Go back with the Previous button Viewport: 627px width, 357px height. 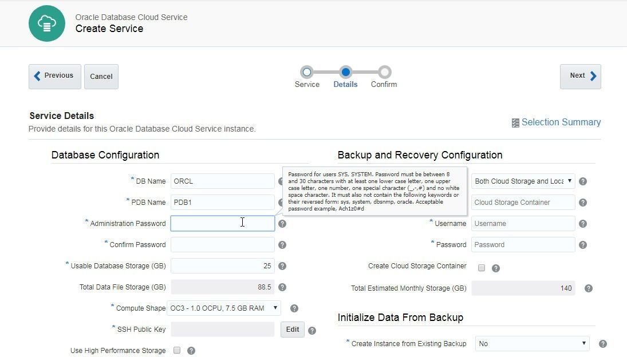tap(55, 76)
